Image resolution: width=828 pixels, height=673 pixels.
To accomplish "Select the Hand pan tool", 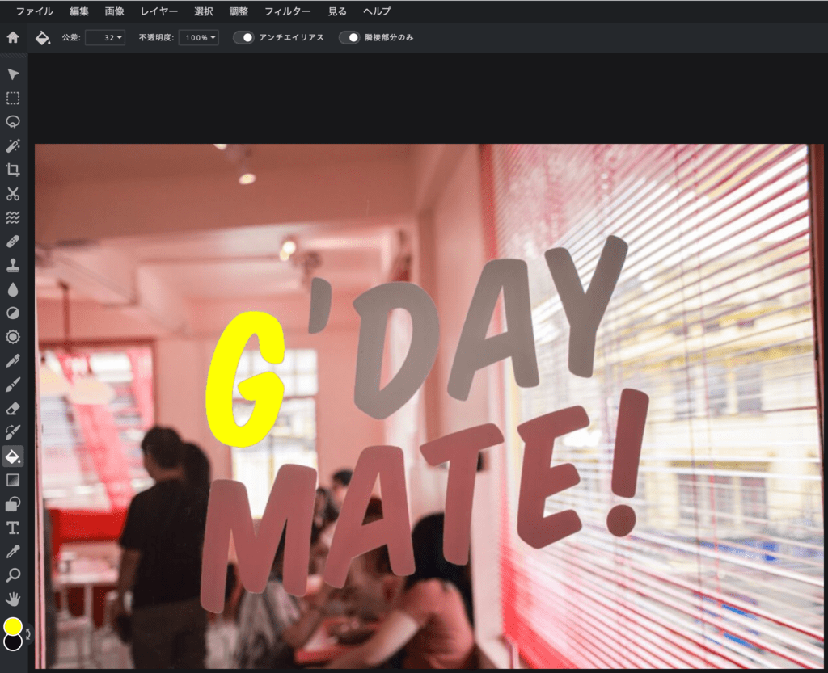I will (13, 599).
